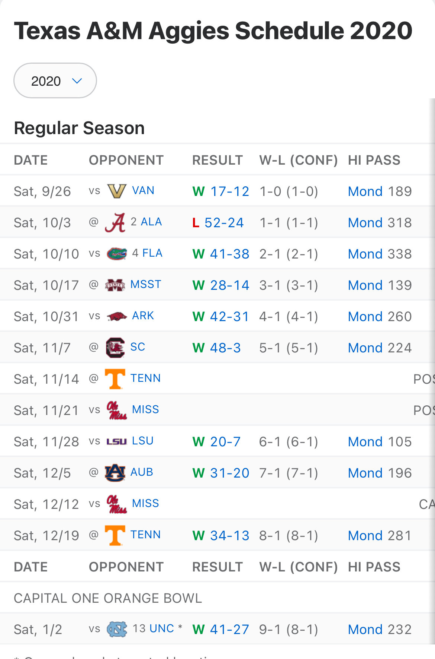Click the Florida Gators logo
The width and height of the screenshot is (435, 659).
tap(117, 254)
